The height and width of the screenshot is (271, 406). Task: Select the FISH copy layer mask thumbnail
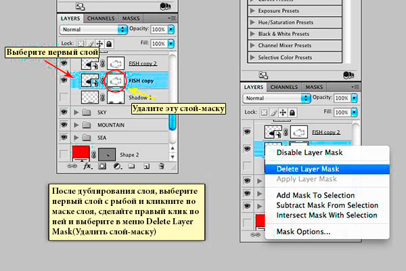click(x=116, y=81)
